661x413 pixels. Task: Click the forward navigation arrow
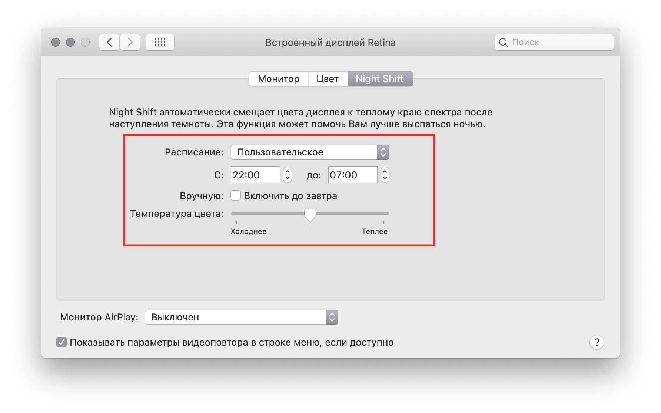coord(130,42)
